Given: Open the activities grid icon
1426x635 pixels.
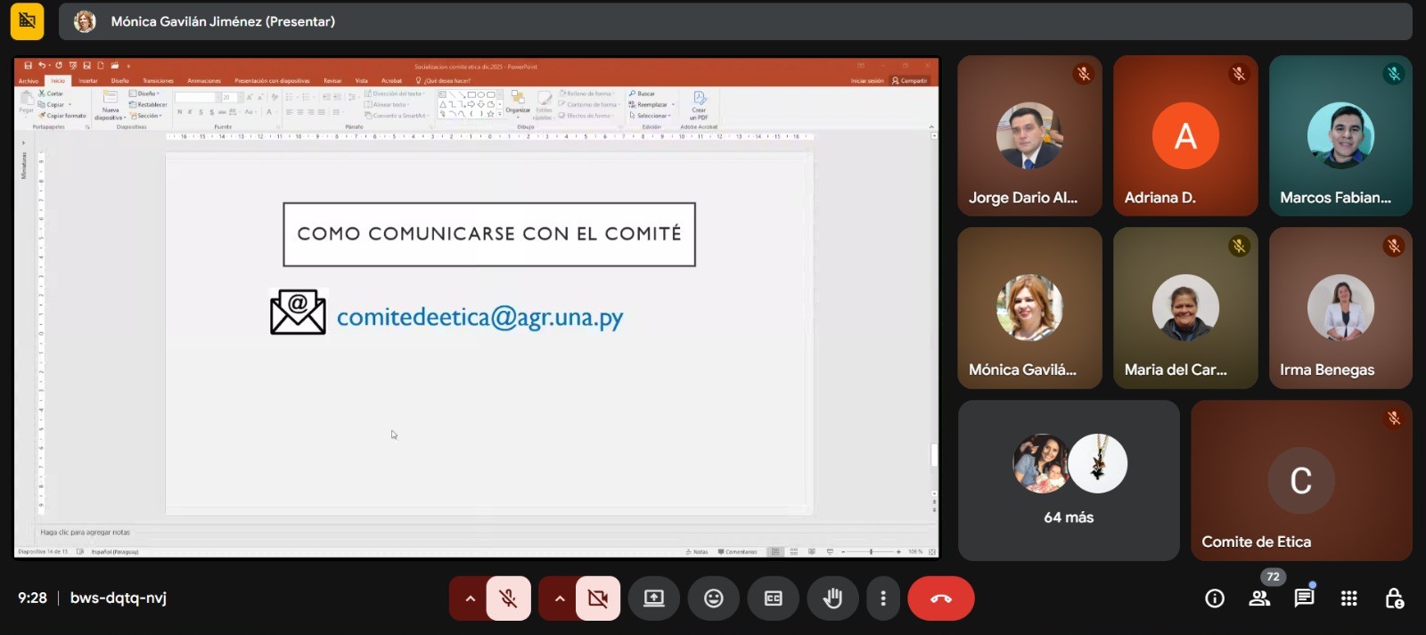Looking at the screenshot, I should click(x=1349, y=598).
